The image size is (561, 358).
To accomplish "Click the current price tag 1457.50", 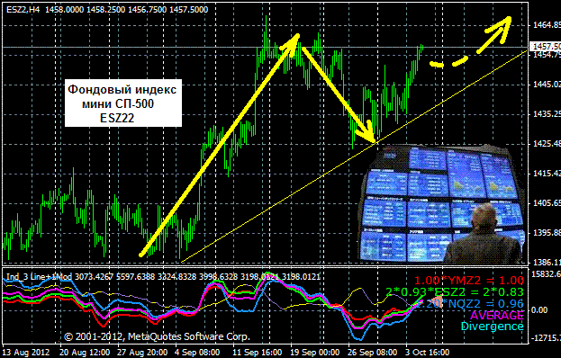I will point(545,47).
